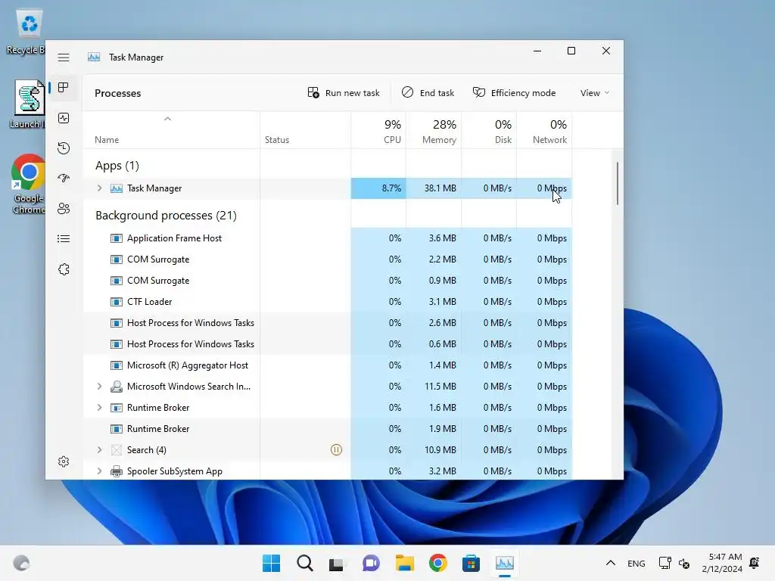This screenshot has width=775, height=581.
Task: Show hidden system tray icons chevron
Action: coord(611,563)
